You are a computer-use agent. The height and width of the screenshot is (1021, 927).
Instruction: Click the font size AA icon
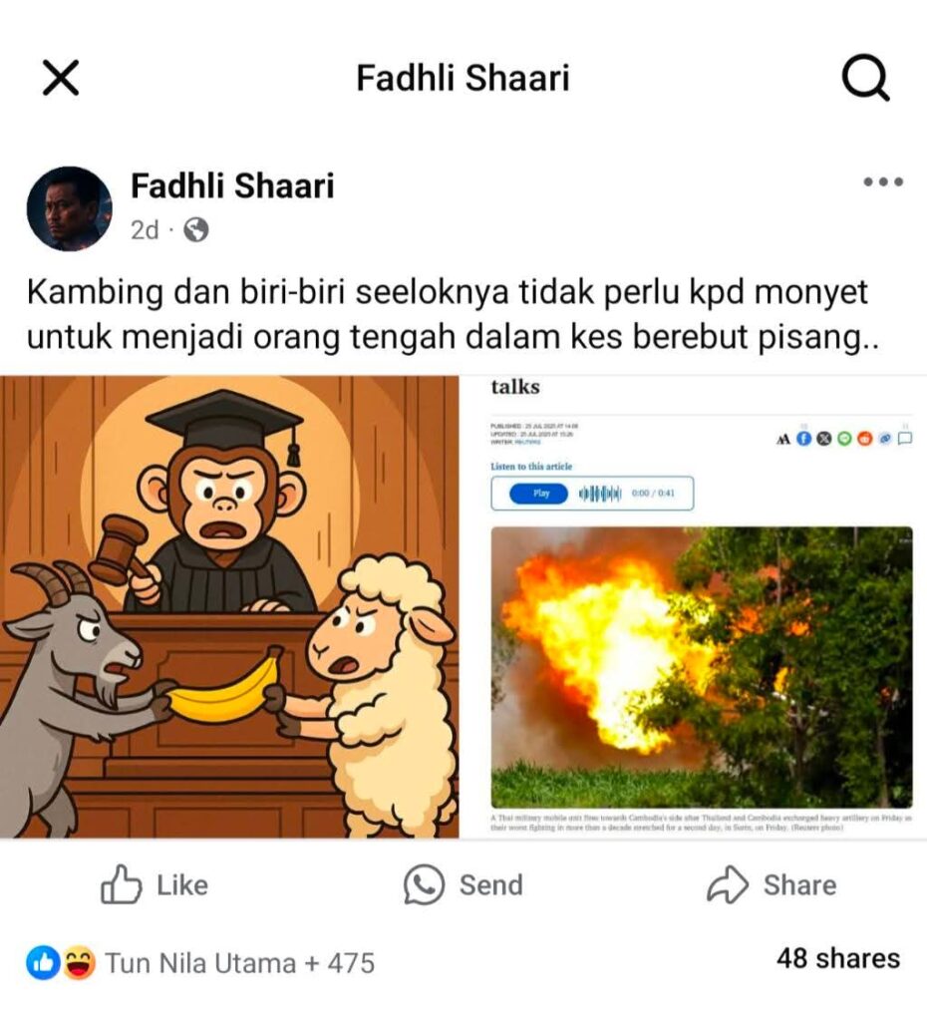click(783, 440)
